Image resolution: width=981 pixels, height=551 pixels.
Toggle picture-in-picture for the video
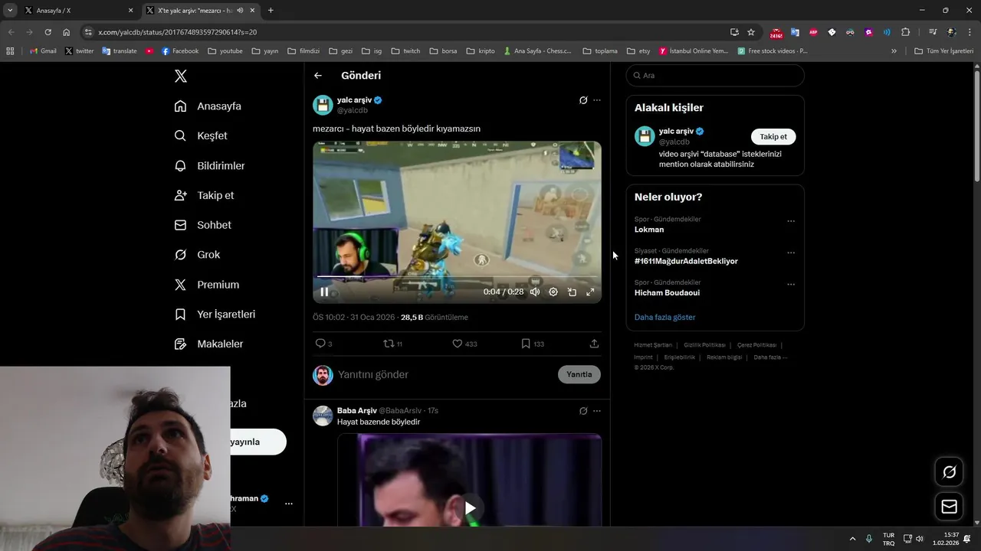pos(572,292)
